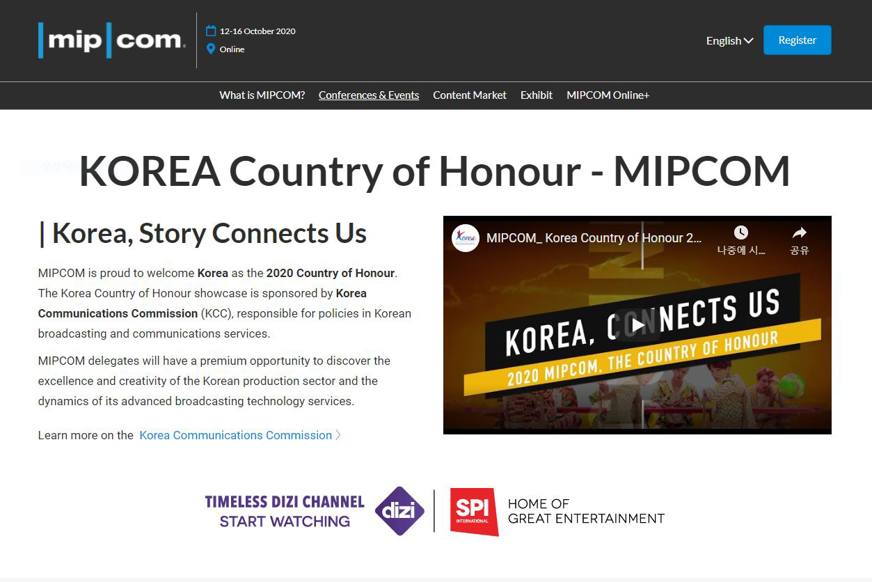Open the Exhibit menu item

tap(537, 95)
